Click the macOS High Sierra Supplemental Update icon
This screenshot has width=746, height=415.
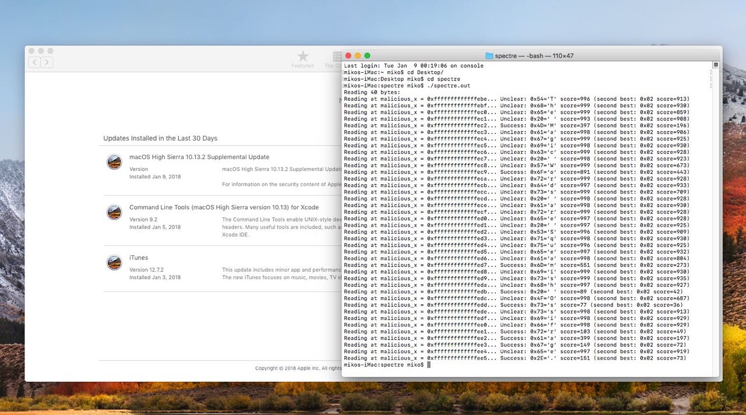(x=114, y=162)
